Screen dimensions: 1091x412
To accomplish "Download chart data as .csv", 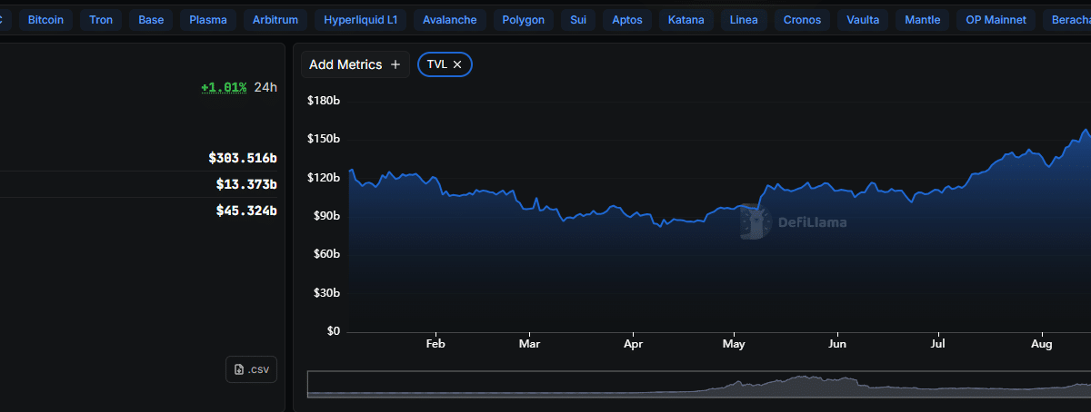I will tap(251, 369).
